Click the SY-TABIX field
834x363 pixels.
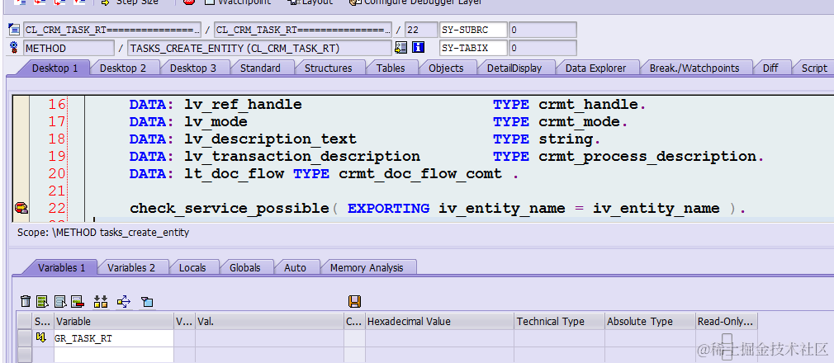pos(474,48)
